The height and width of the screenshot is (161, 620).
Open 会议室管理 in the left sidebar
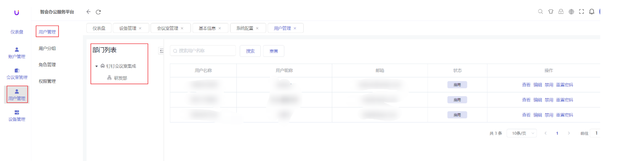point(17,74)
